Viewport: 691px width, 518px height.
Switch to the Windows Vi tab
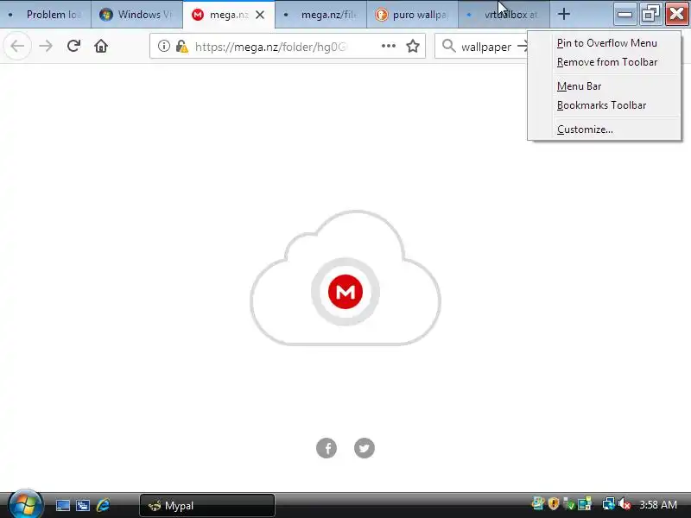click(x=136, y=15)
